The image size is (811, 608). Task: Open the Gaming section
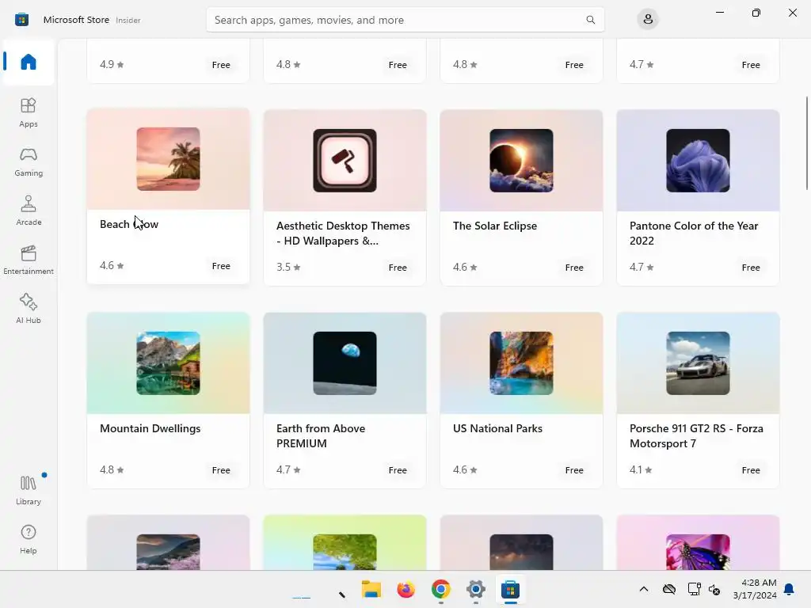(29, 161)
